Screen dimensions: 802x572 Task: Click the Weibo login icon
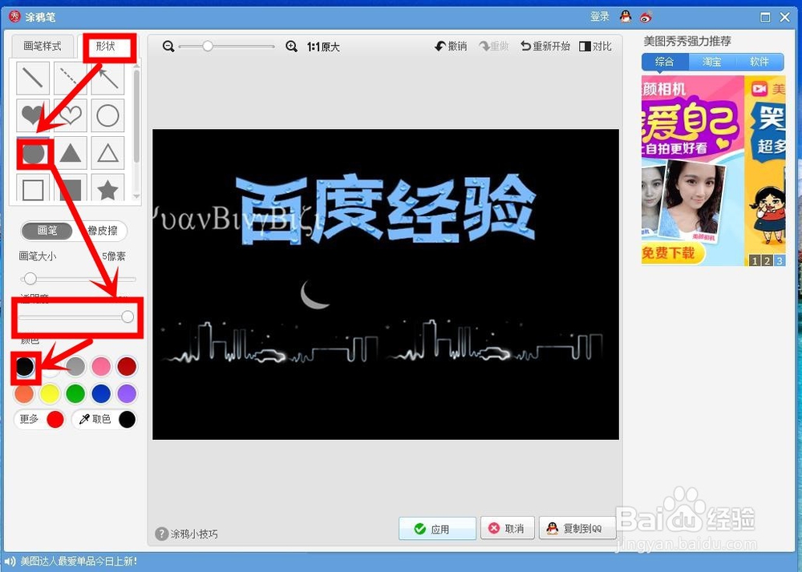tap(646, 17)
